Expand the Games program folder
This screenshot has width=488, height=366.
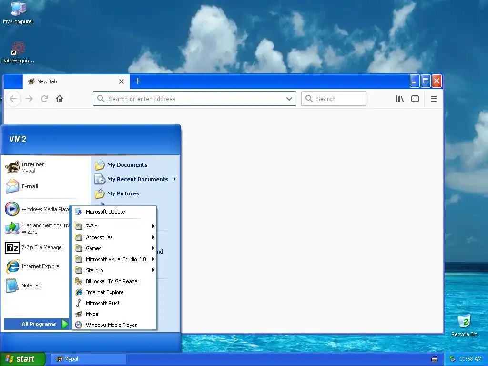(114, 248)
